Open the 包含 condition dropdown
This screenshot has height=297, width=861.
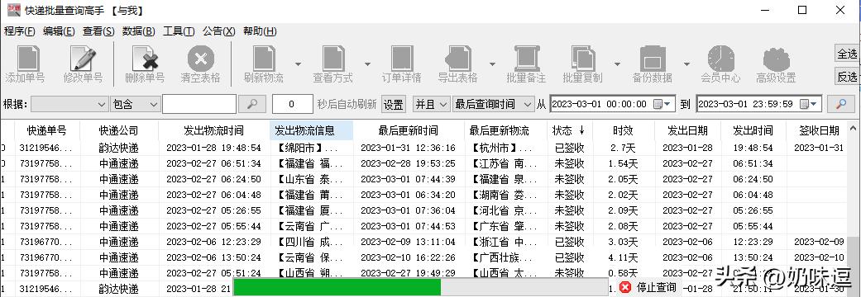coord(135,104)
